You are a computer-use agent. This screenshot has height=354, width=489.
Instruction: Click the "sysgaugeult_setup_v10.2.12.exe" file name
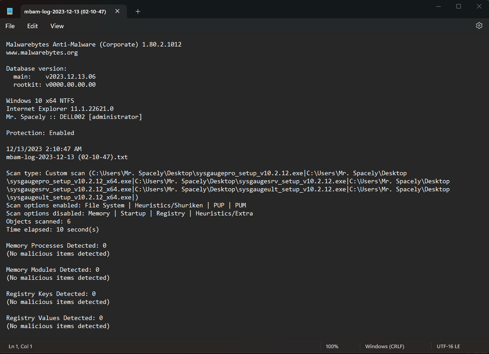[x=292, y=190]
